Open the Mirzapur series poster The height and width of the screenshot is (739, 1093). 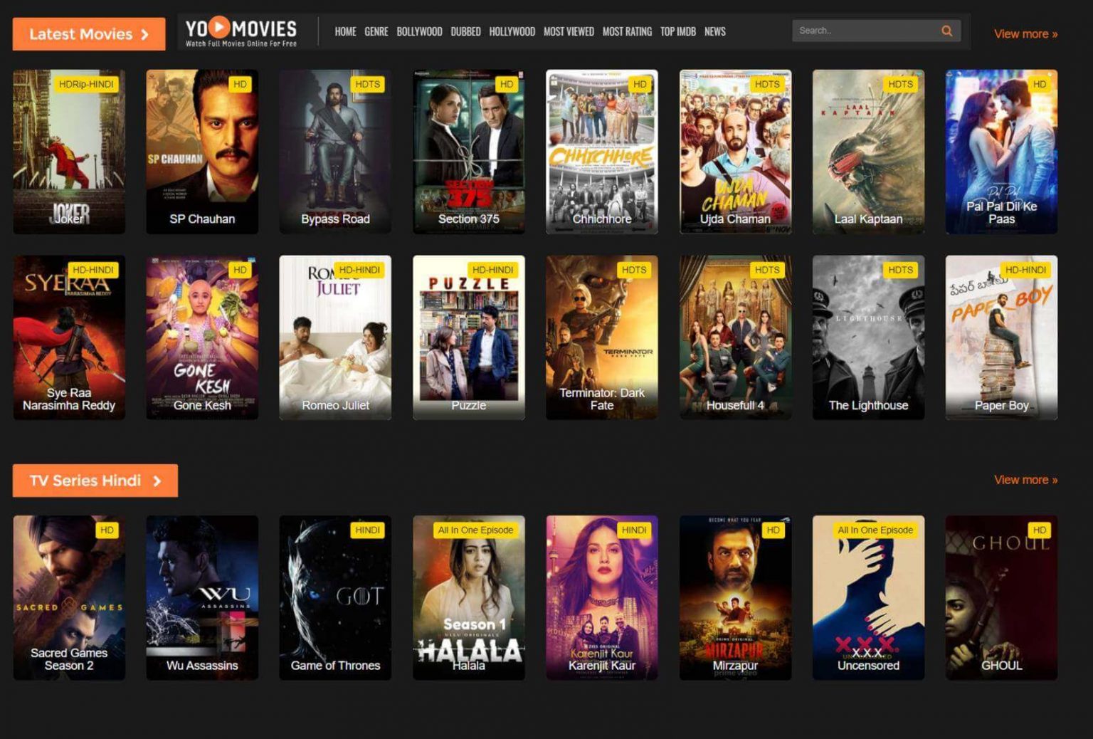coord(735,598)
